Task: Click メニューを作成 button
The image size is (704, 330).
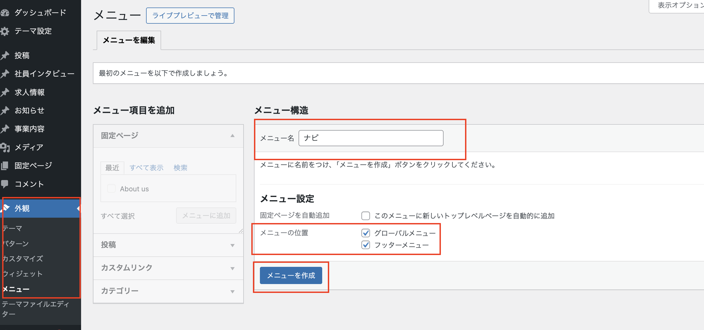Action: [291, 275]
